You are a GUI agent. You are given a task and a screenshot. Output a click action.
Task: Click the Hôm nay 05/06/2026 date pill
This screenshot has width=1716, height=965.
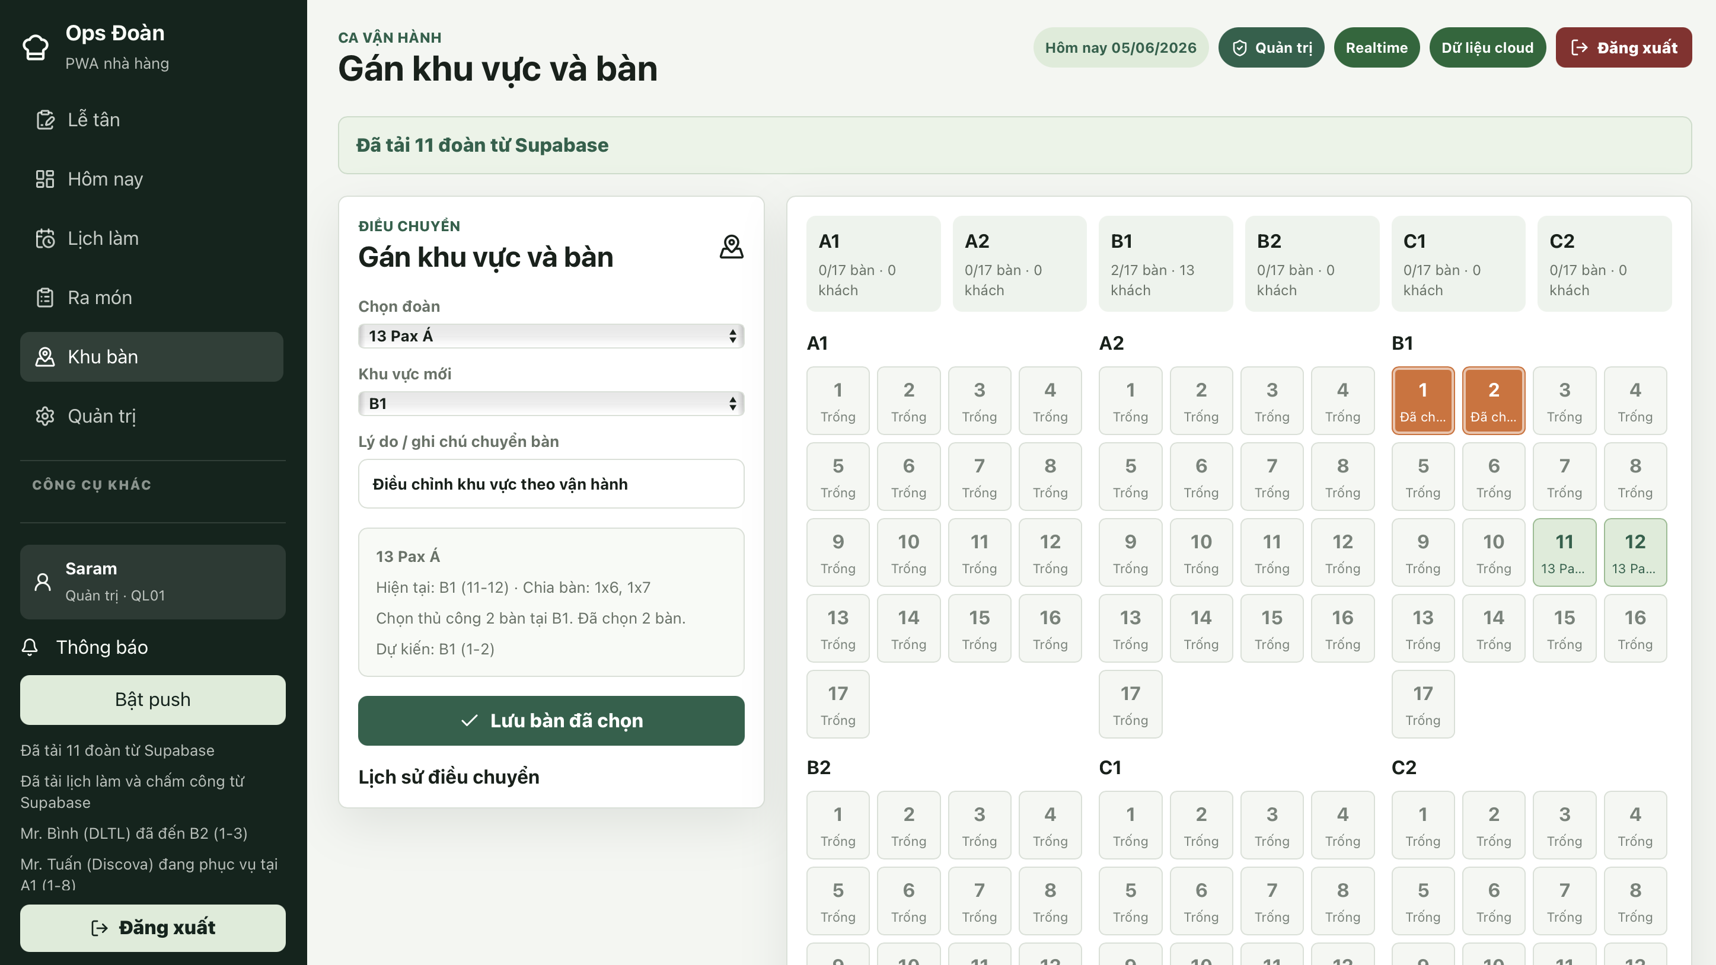[x=1120, y=48]
